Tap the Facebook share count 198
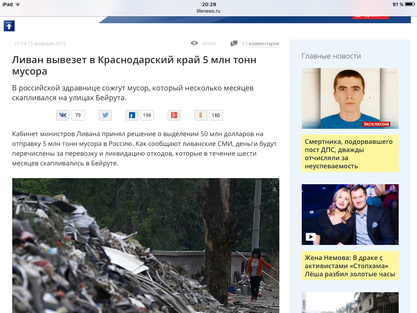 pyautogui.click(x=147, y=115)
